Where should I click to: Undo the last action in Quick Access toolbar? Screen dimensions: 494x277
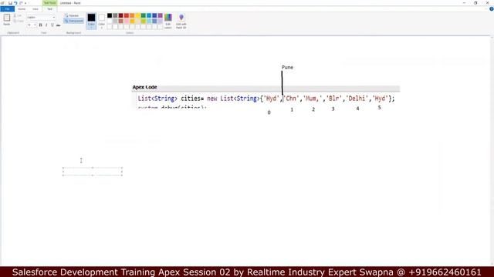pyautogui.click(x=15, y=3)
